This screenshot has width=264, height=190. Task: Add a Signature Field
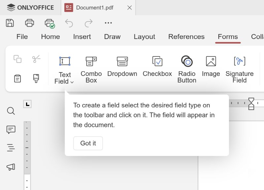(x=239, y=66)
